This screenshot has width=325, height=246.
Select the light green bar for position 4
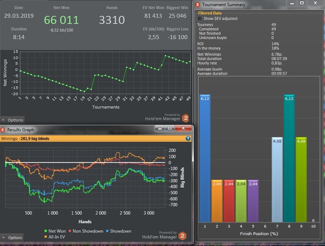point(241,201)
